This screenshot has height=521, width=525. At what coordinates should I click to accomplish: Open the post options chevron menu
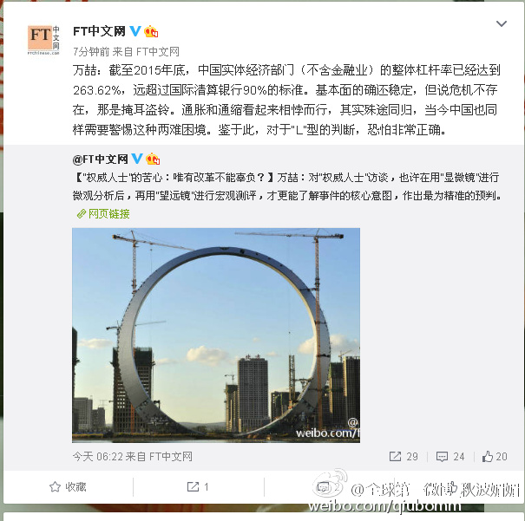click(502, 23)
